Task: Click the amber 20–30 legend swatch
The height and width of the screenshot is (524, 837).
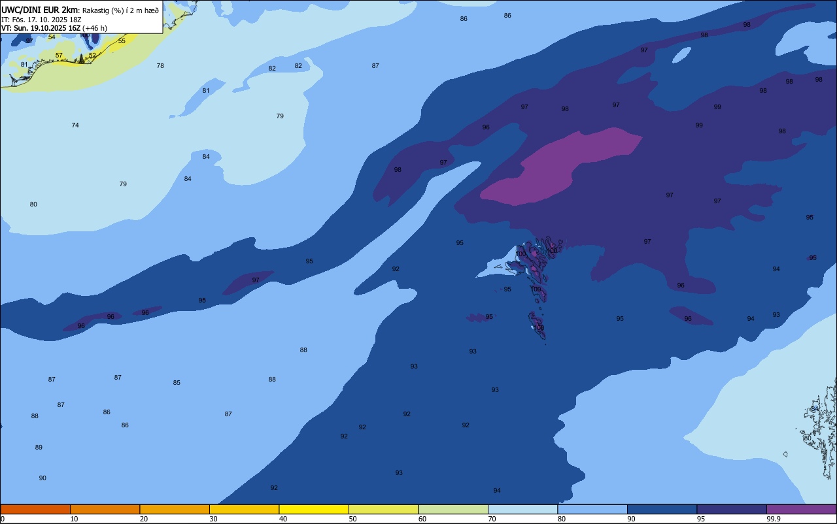Action: coord(175,509)
